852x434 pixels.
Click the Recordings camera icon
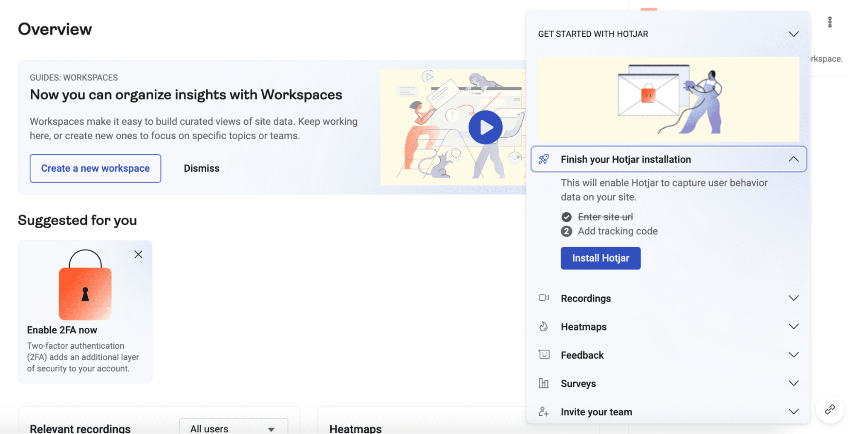[x=543, y=298]
